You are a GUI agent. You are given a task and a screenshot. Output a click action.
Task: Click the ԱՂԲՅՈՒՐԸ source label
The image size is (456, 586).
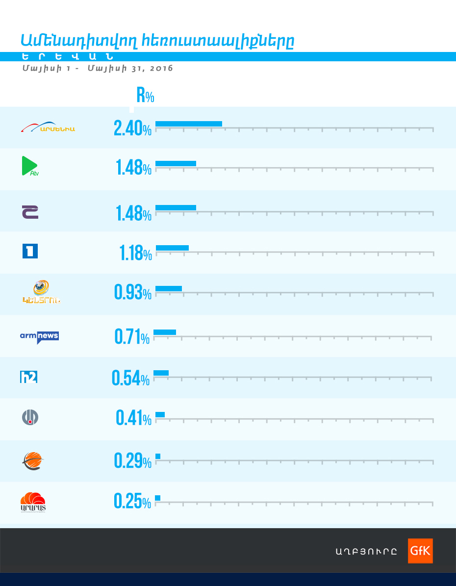pos(366,552)
